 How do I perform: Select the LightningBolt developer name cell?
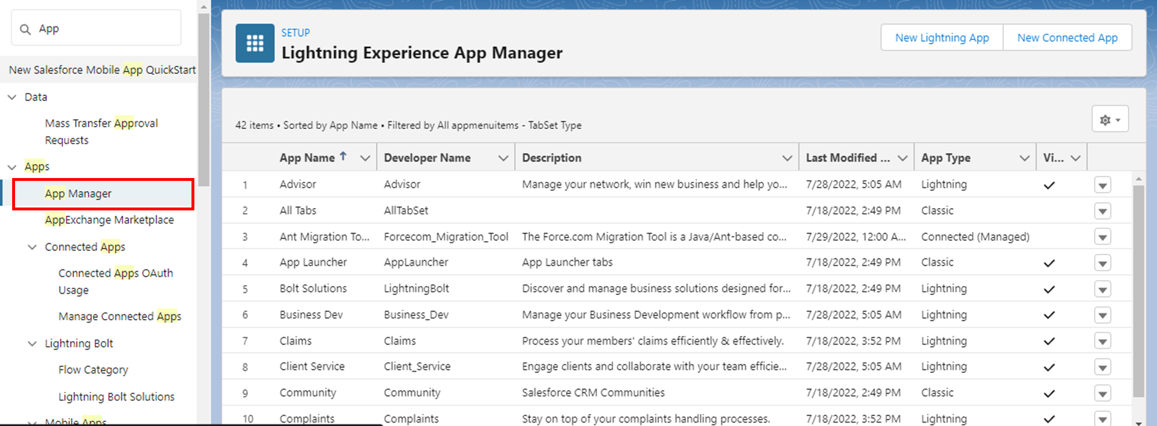[416, 288]
